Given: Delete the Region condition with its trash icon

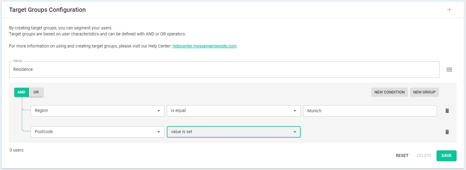Looking at the screenshot, I should [x=447, y=111].
